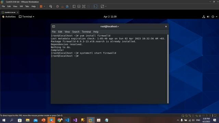Switch to the VMware Workstation taskbar button
Viewport: 219px width, 123px height.
click(90, 120)
